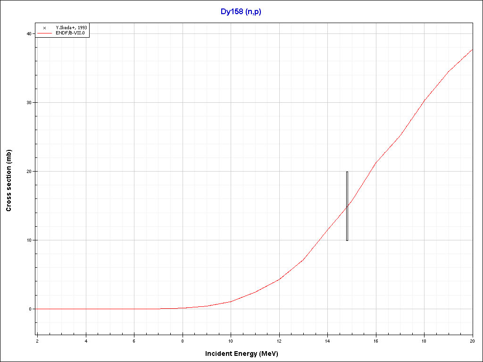Screen dimensions: 483x362
Task: Click the red line sample in legend
Action: tap(44, 33)
